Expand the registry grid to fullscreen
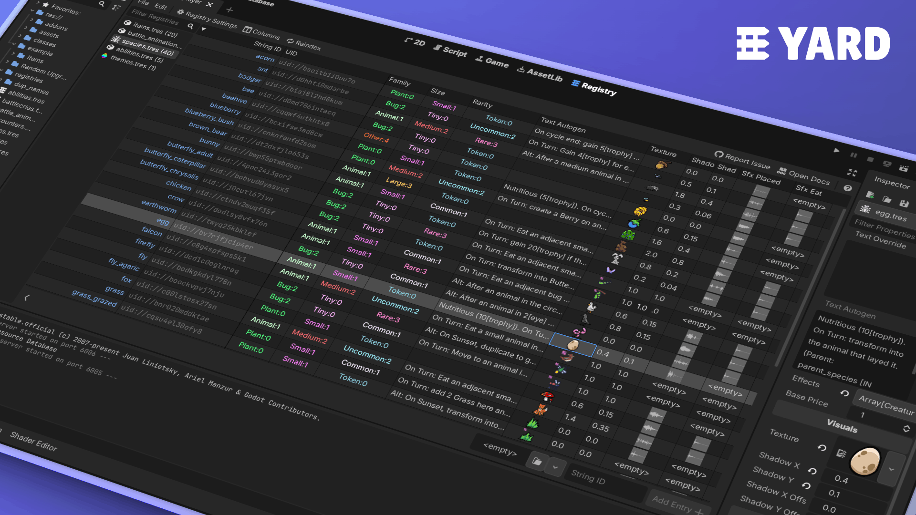The width and height of the screenshot is (916, 515). [x=852, y=173]
